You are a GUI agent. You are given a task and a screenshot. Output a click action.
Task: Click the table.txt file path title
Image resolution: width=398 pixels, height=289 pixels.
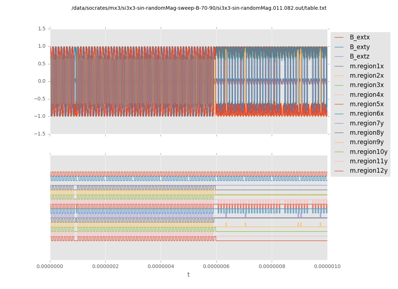199,8
